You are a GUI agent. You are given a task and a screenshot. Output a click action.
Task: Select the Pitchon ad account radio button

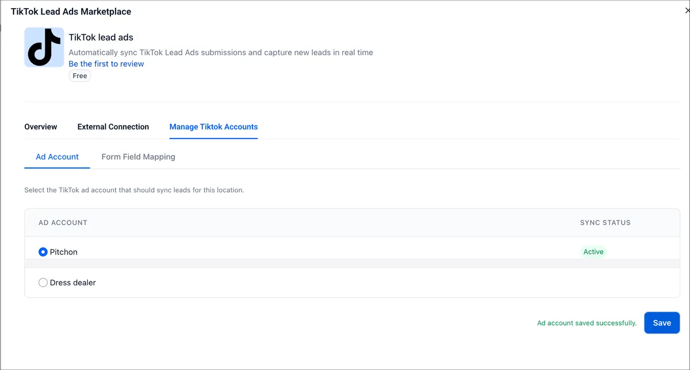(x=43, y=252)
